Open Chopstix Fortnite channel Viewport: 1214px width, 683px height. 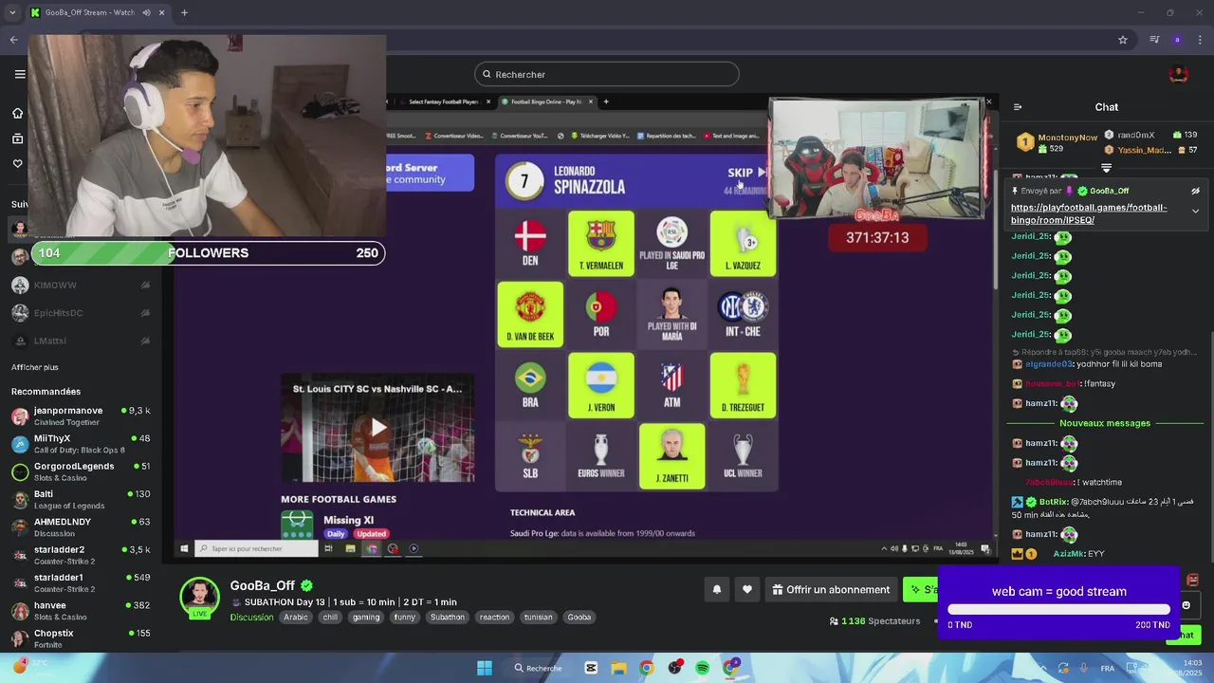click(x=81, y=637)
